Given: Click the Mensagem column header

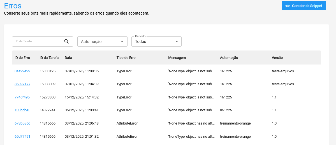Looking at the screenshot, I should pos(177,58).
